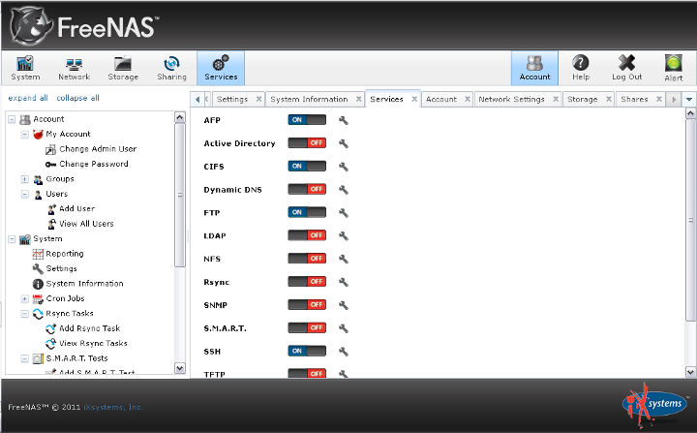Turn off the FTP service switch

click(x=307, y=212)
